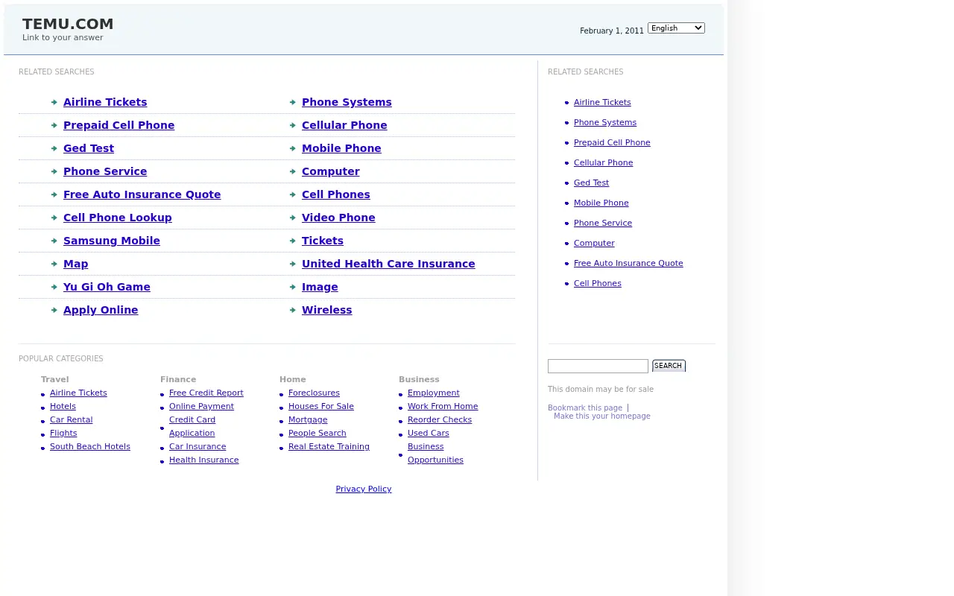
Task: Select the Houses For Sale link
Action: coord(321,406)
